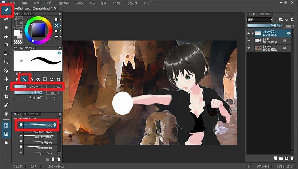298x169 pixels.
Task: Choose straight line correction mode
Action: click(x=25, y=79)
